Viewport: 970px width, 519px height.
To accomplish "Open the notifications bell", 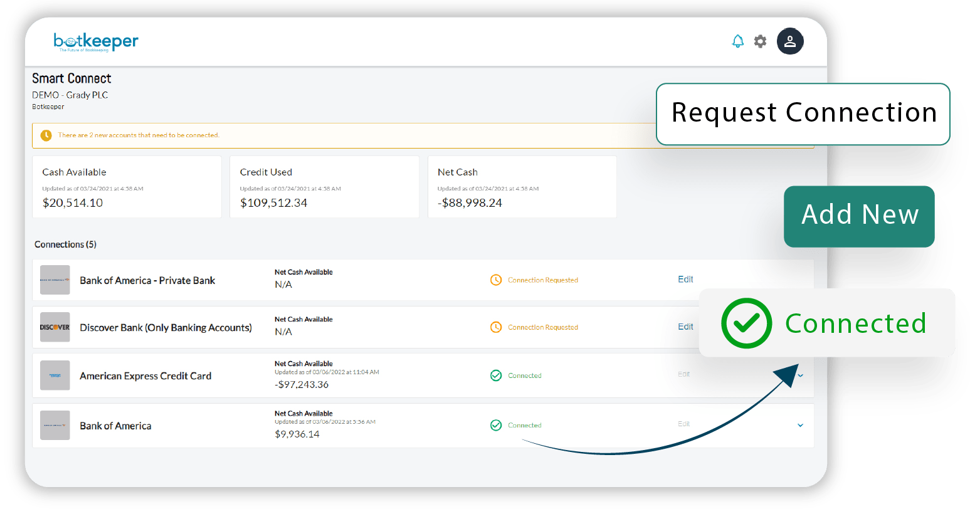I will click(738, 41).
